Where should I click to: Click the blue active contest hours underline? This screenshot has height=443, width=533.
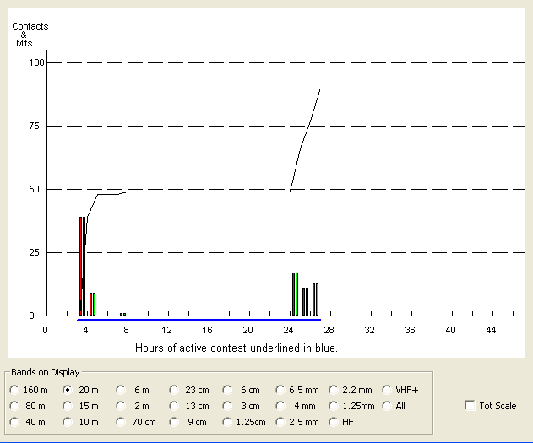pos(199,320)
